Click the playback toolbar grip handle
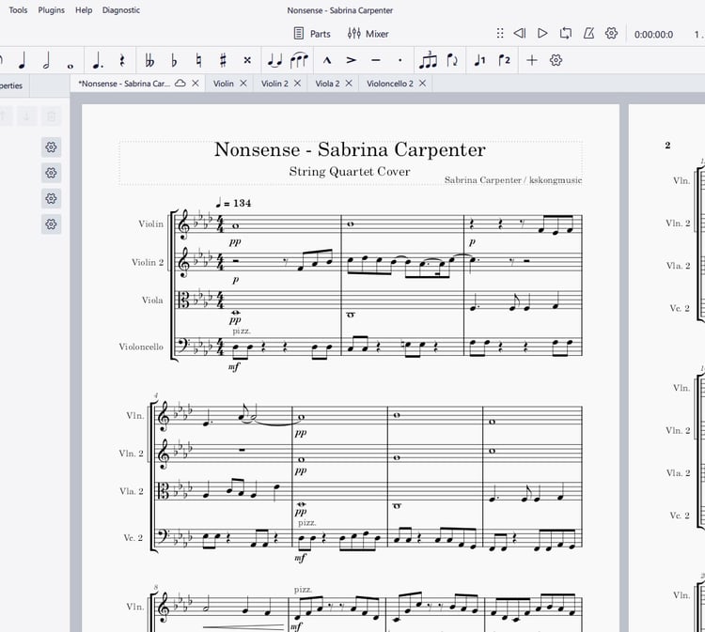The height and width of the screenshot is (632, 705). pyautogui.click(x=500, y=33)
